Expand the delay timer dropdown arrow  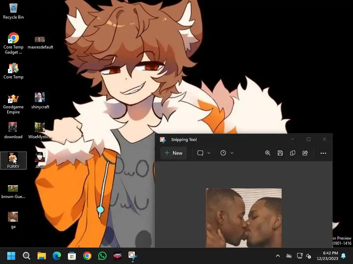[x=232, y=153]
